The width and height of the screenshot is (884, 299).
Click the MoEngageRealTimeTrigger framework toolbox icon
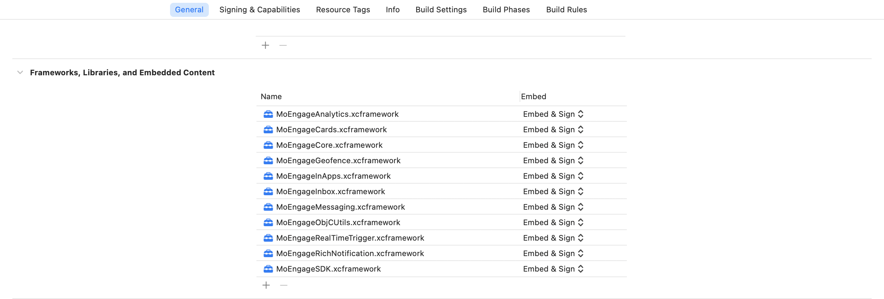click(x=268, y=238)
